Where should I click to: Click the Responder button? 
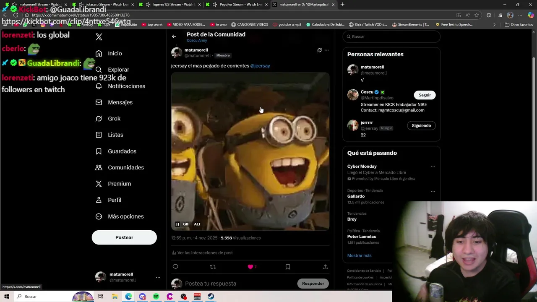[x=313, y=284]
